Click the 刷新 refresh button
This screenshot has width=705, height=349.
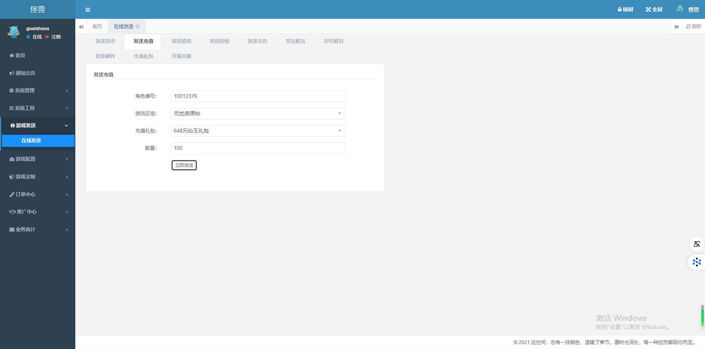coord(694,26)
